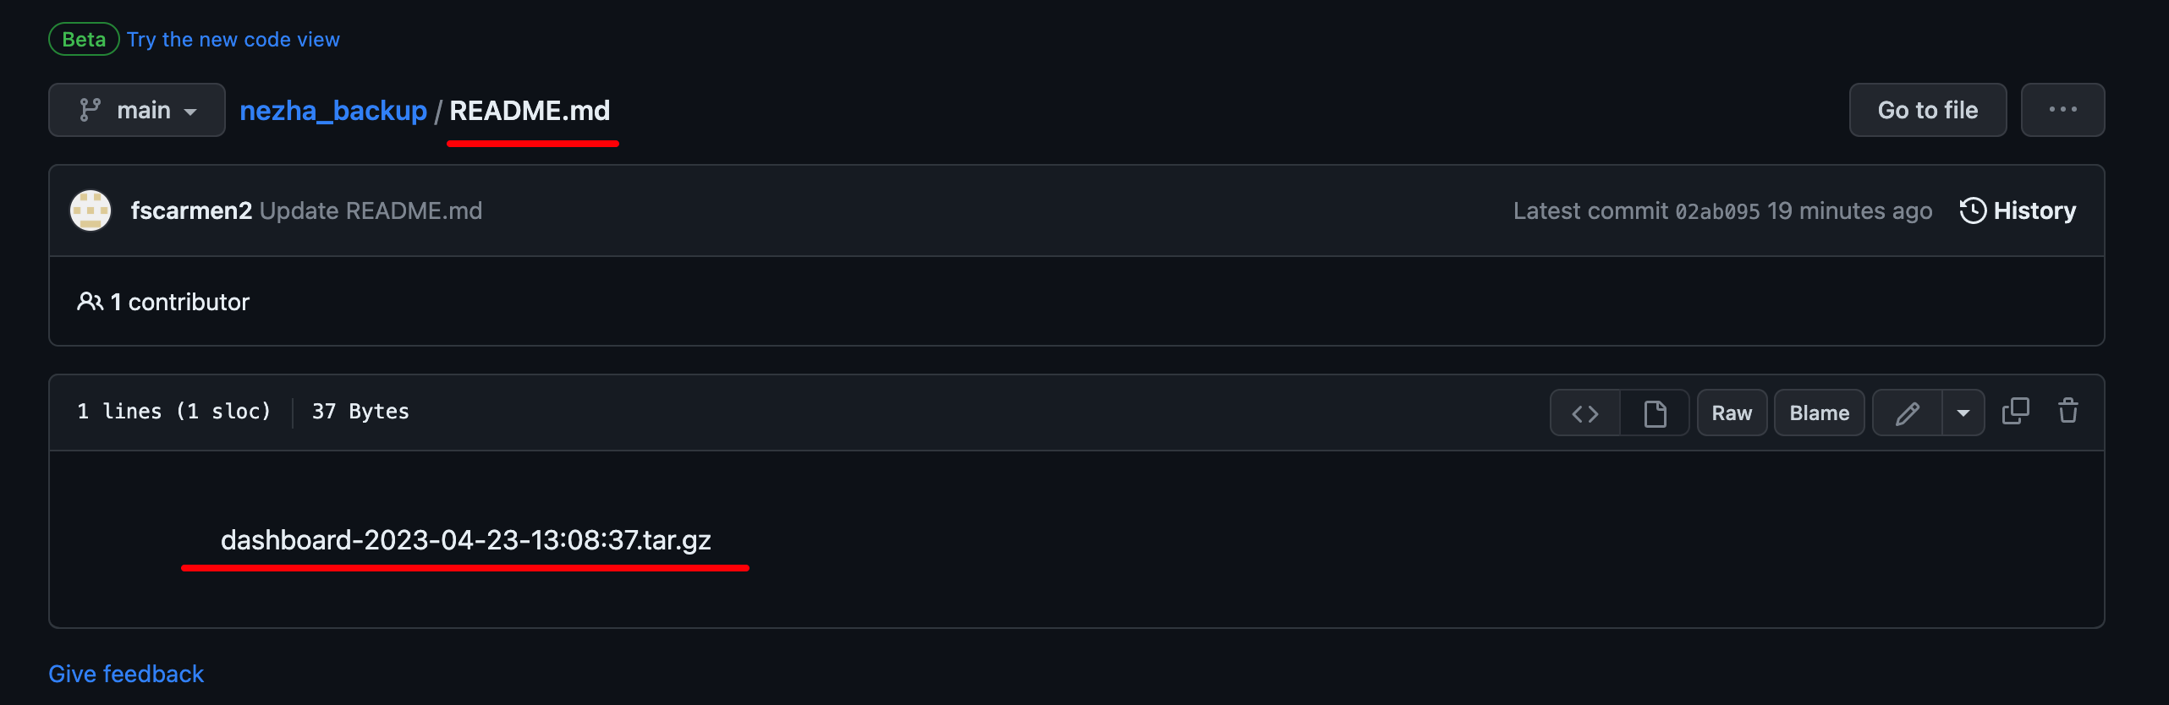The height and width of the screenshot is (705, 2169).
Task: Navigate to the nezha_backup repository link
Action: coord(333,111)
